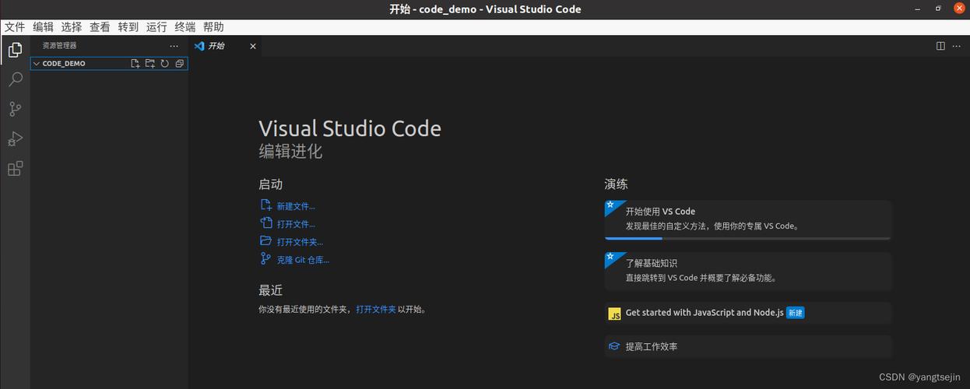
Task: Click the folder icon beside 打开文件夹
Action: 266,241
